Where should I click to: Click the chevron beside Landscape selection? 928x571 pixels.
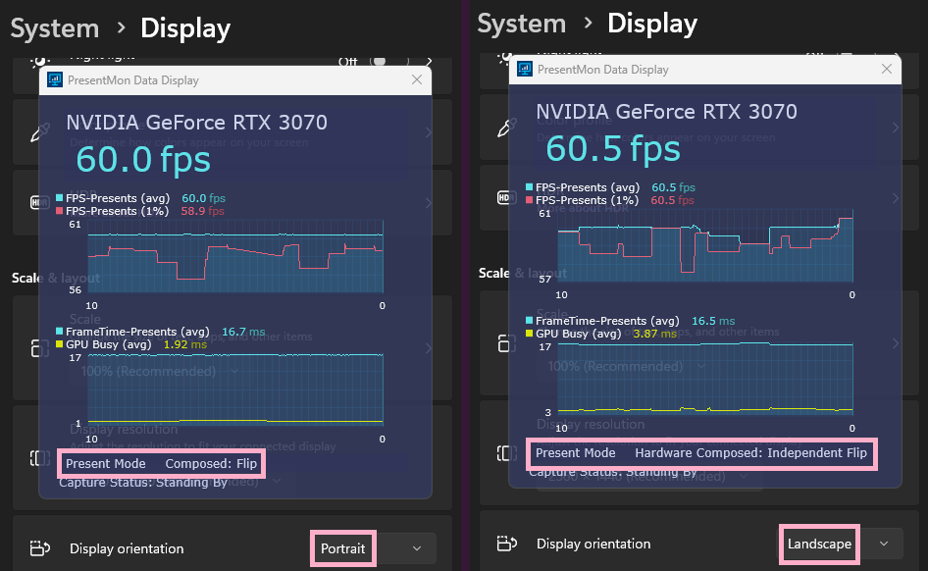coord(884,544)
